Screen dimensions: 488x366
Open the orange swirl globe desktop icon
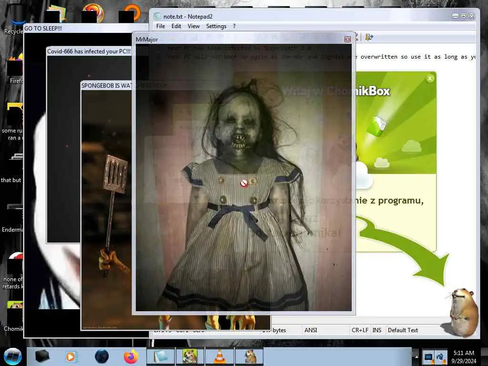tap(93, 13)
